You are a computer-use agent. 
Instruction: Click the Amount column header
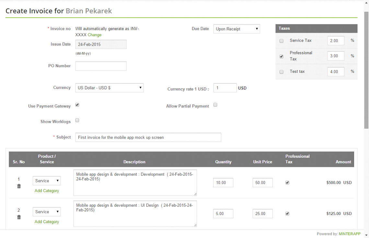tap(343, 162)
